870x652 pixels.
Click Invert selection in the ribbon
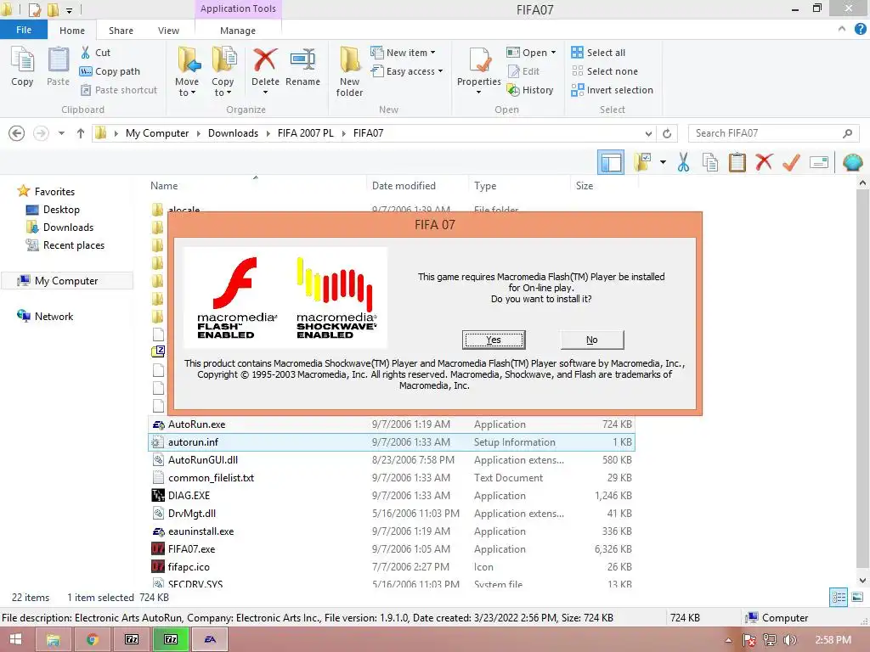coord(612,90)
